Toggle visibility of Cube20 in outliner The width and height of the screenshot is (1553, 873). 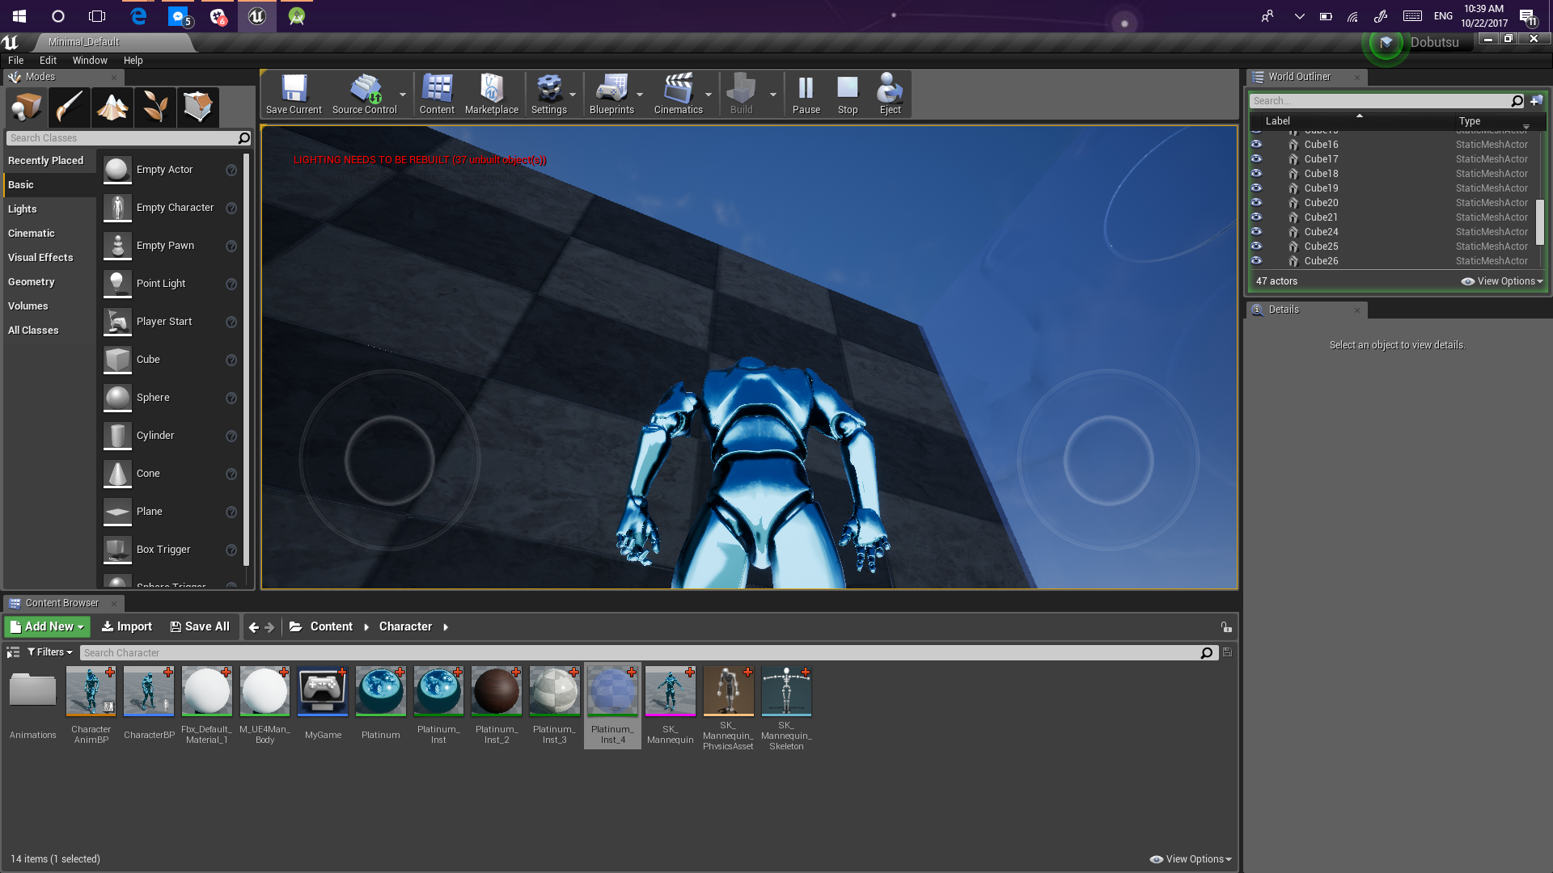[1256, 202]
